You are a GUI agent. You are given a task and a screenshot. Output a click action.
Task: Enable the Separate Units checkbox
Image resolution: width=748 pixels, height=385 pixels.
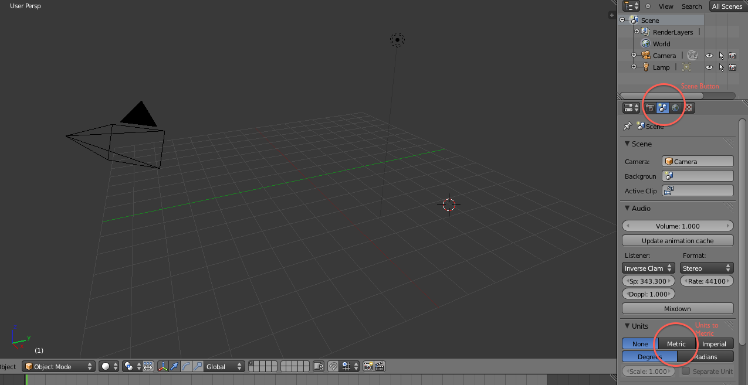pyautogui.click(x=685, y=371)
